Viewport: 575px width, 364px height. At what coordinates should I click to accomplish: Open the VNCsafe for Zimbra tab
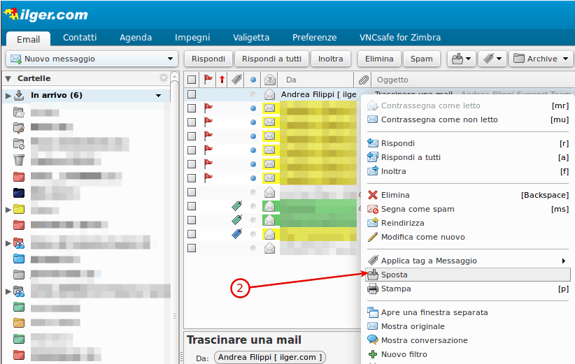point(400,37)
